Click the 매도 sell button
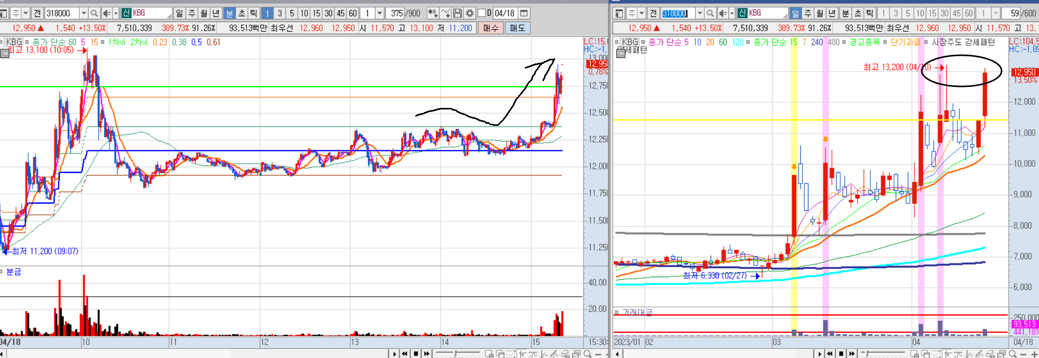 517,28
